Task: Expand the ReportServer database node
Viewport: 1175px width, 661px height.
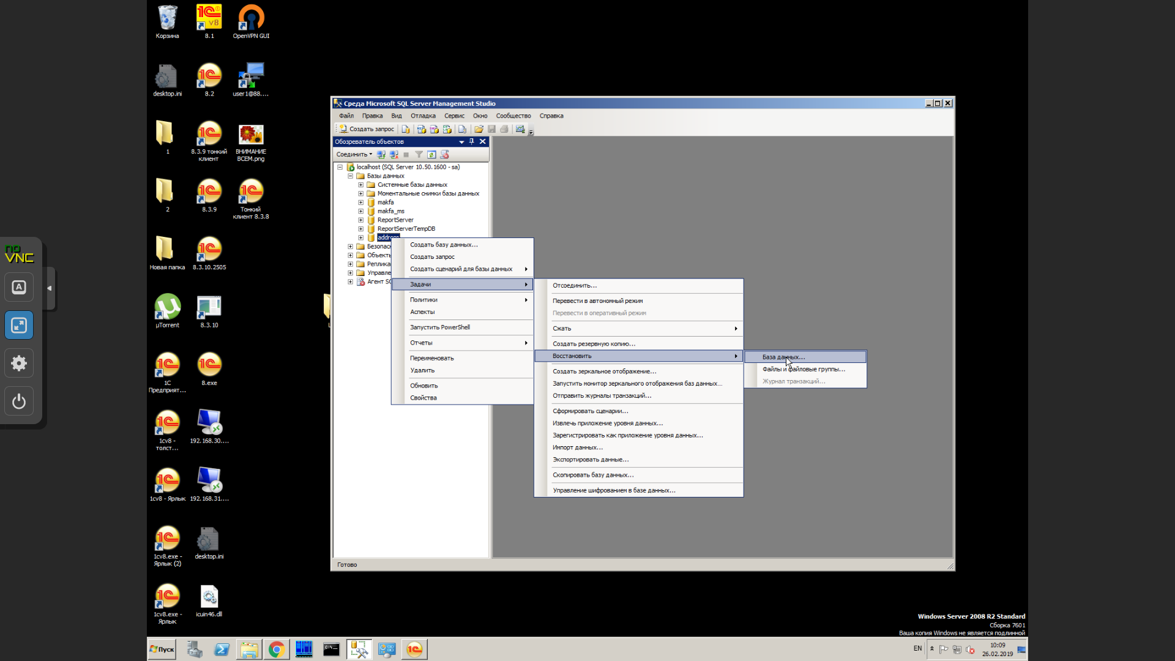Action: 360,220
